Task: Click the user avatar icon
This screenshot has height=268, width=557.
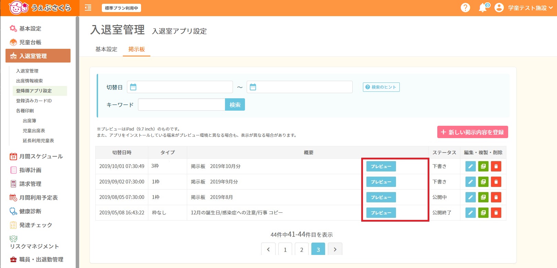Action: click(x=499, y=8)
